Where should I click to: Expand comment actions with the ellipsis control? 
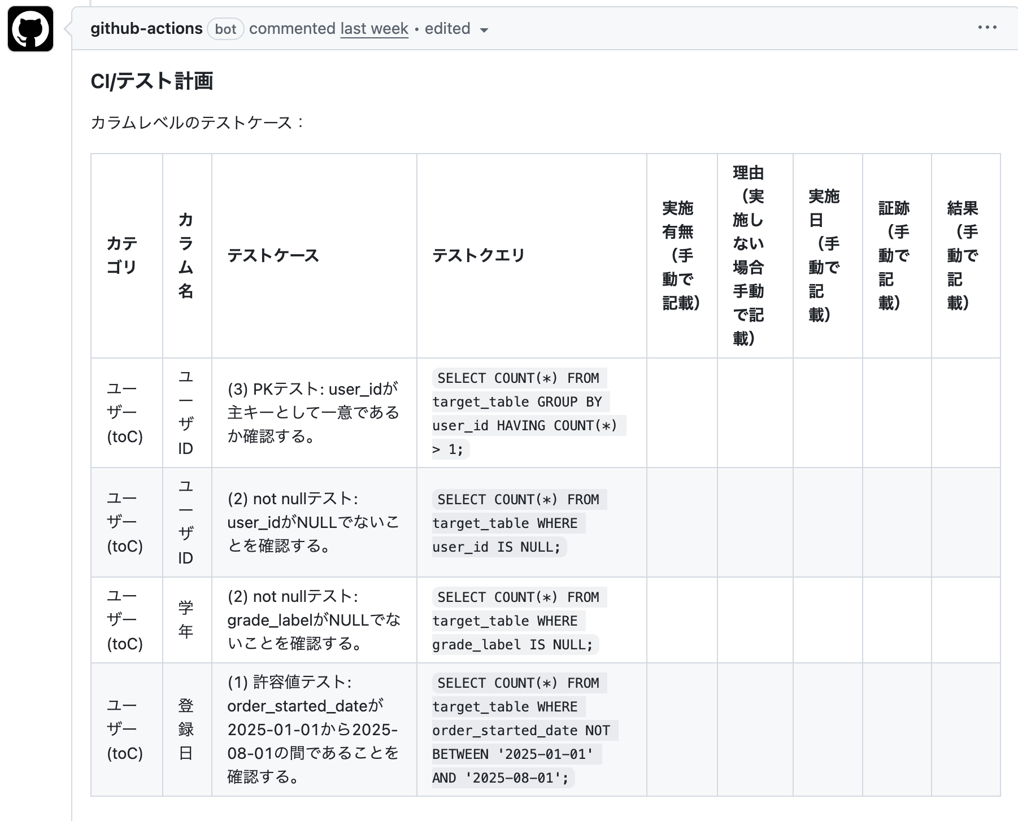point(987,27)
